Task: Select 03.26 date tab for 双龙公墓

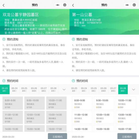Action: [34, 89]
